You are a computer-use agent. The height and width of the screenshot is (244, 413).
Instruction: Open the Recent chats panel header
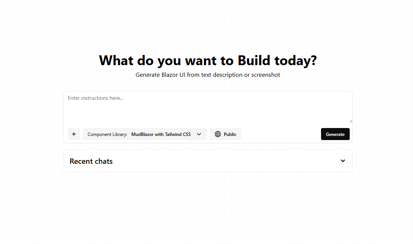(x=208, y=161)
